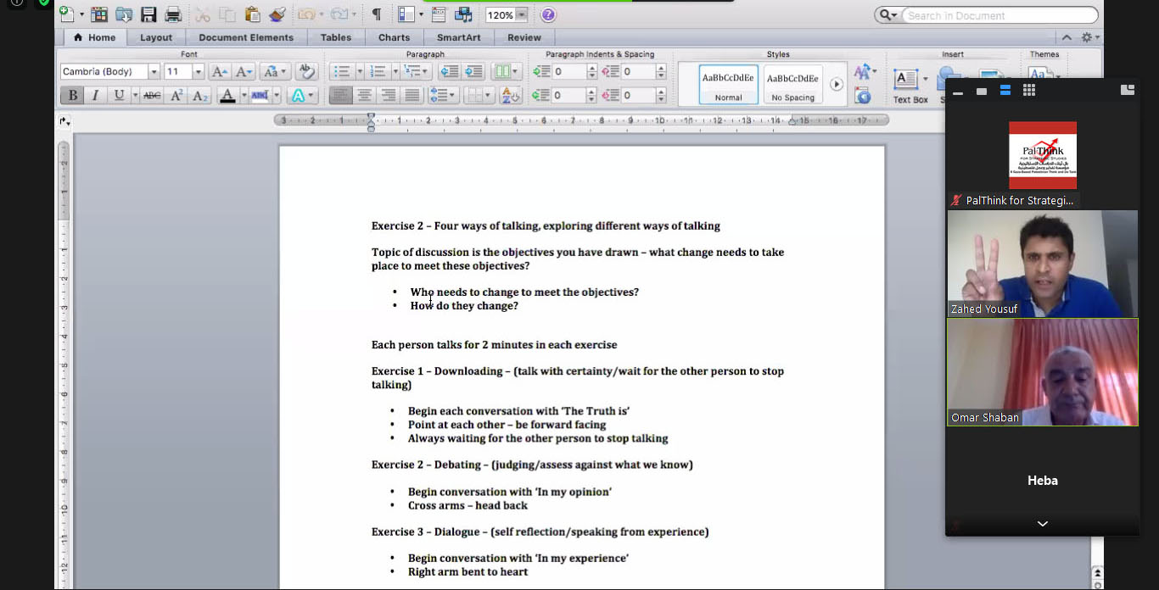Click the Format Painter brush icon
This screenshot has width=1159, height=590.
277,14
